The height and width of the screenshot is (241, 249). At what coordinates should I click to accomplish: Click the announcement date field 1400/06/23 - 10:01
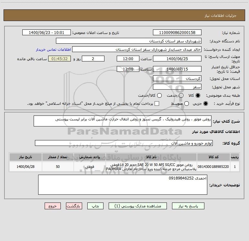coord(46,32)
